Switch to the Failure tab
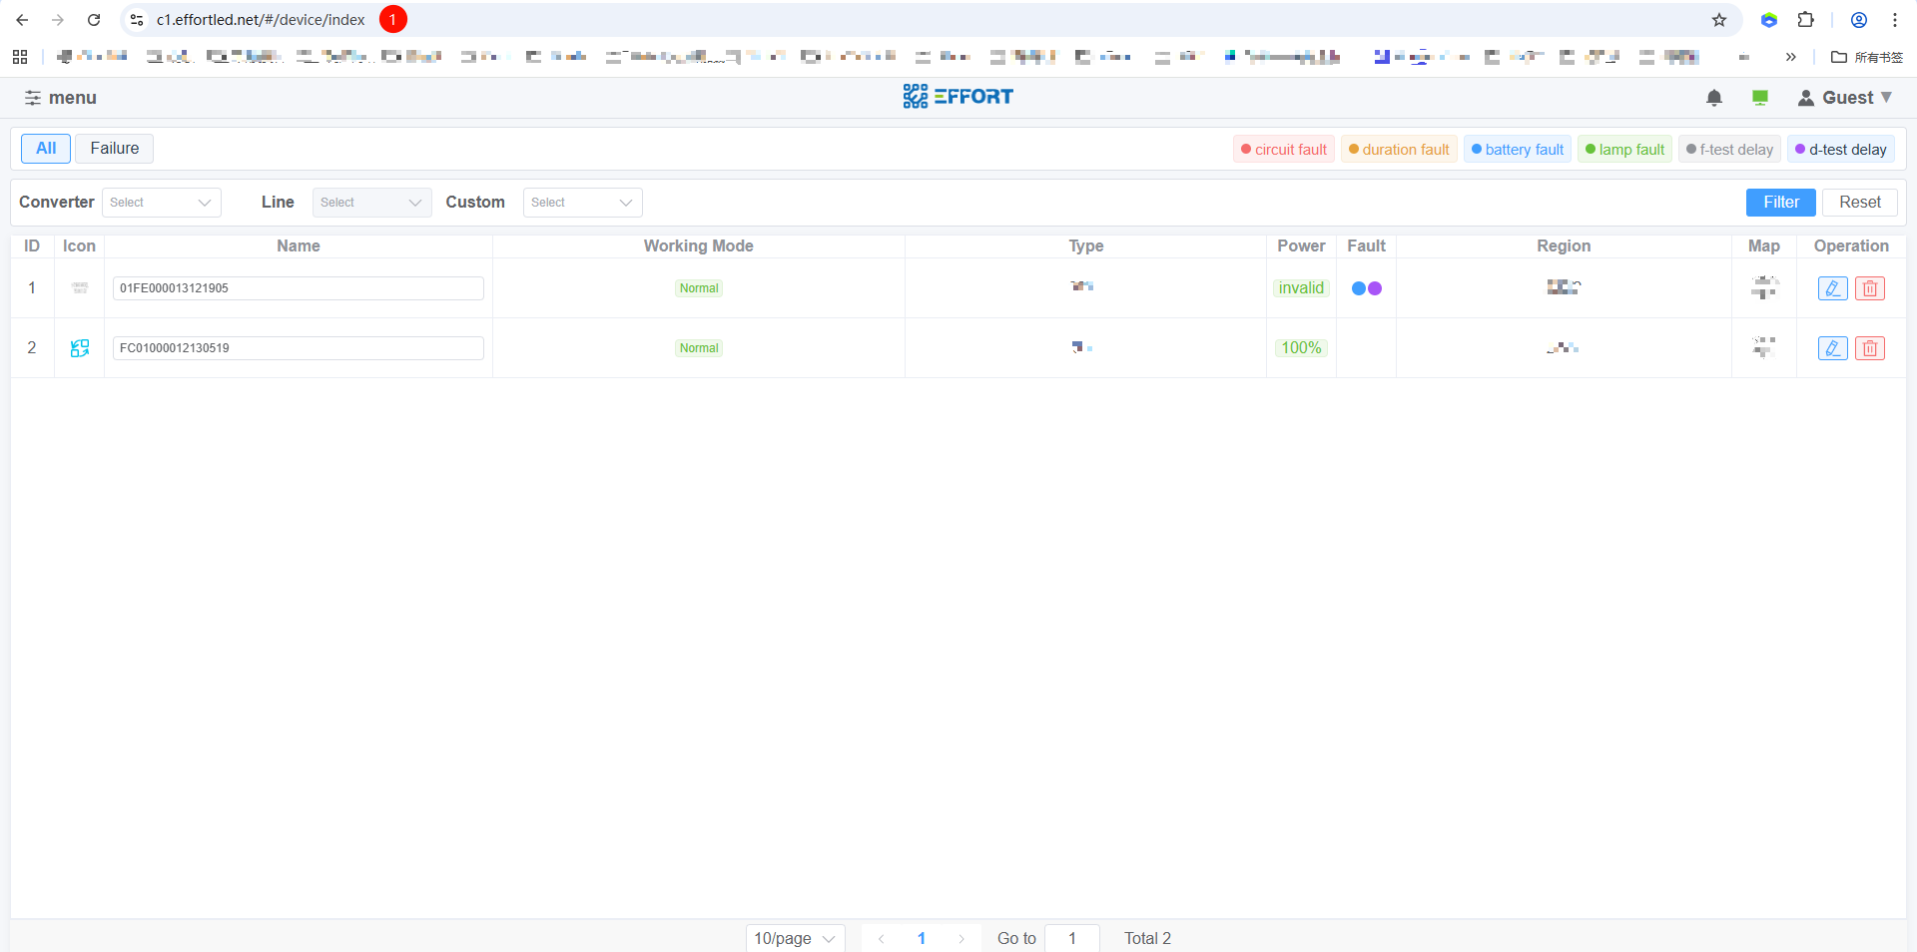 (114, 149)
